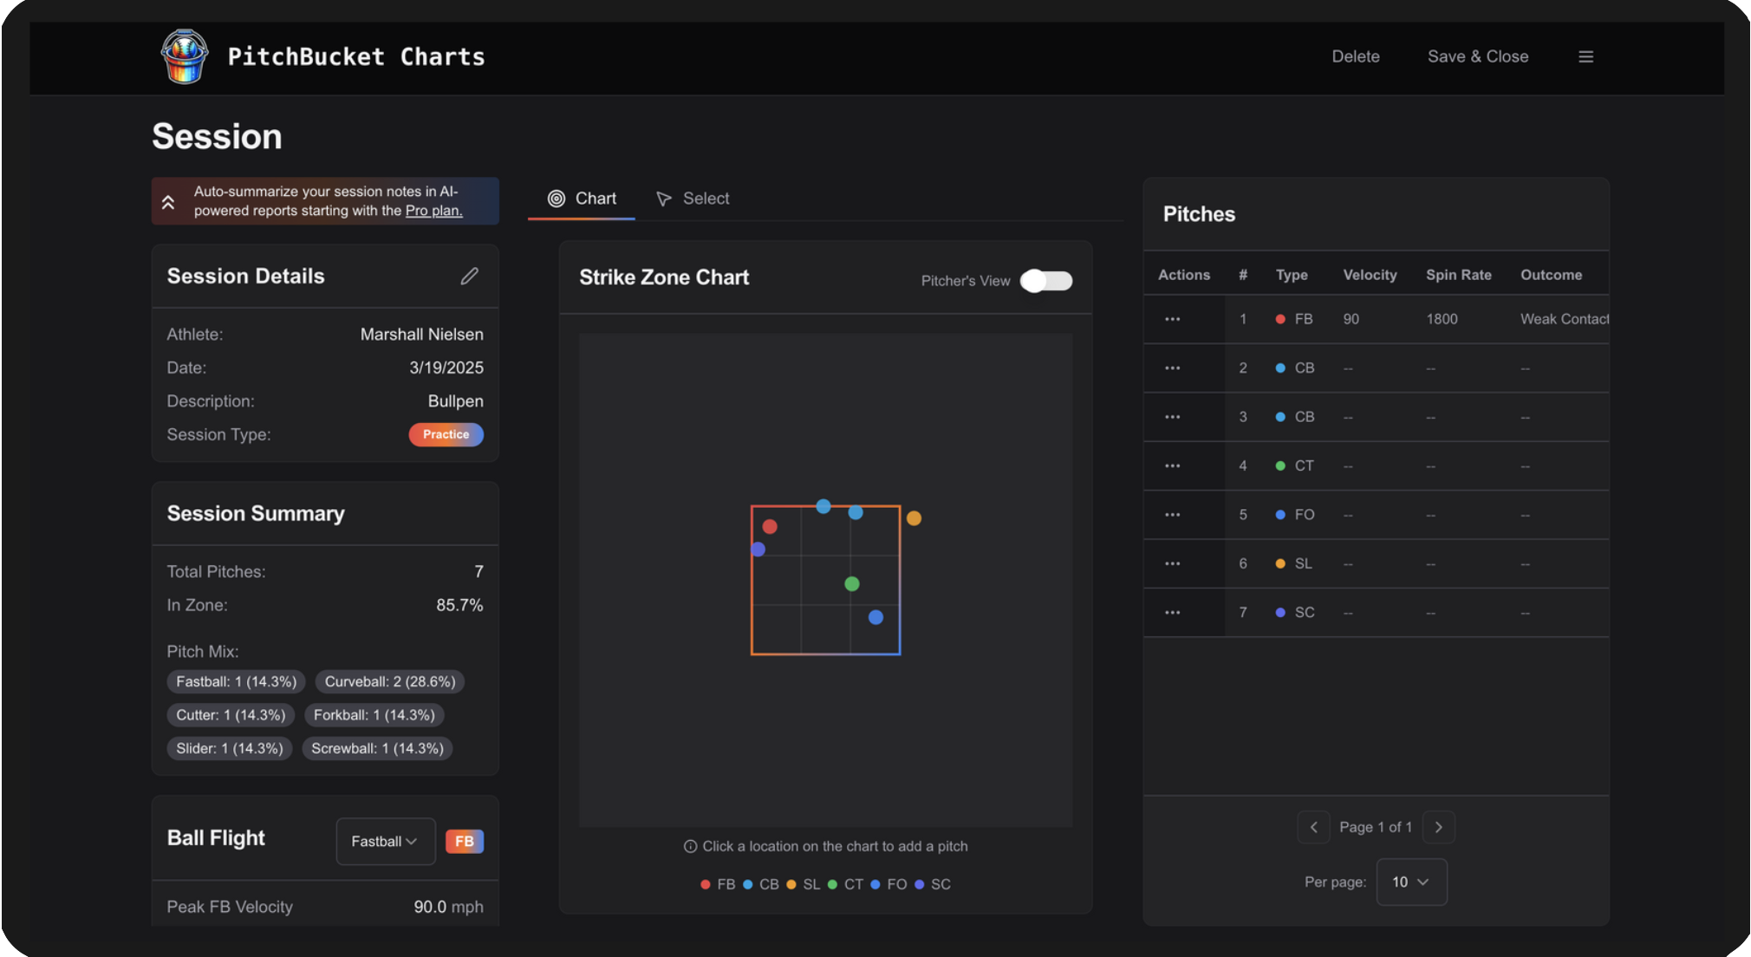Click Save & Close

(1478, 56)
